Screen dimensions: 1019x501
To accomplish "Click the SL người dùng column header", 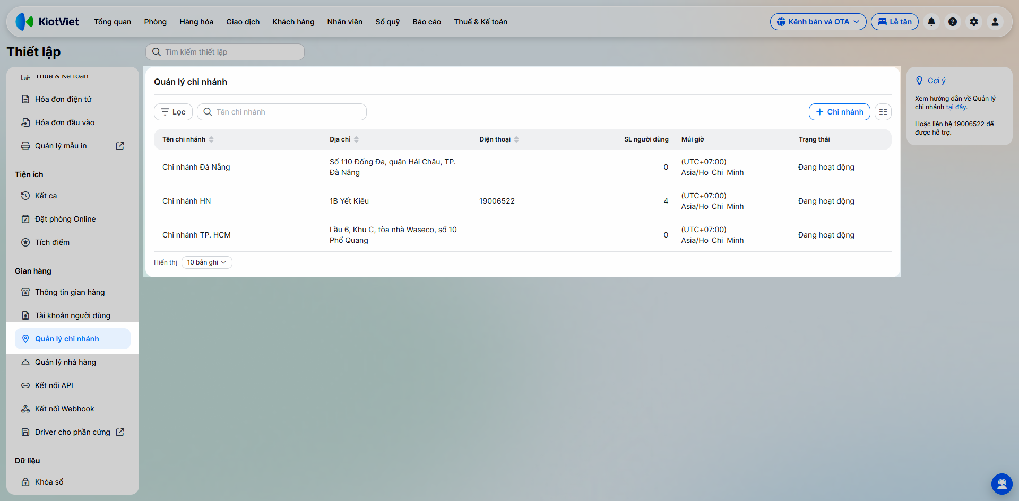I will click(x=646, y=139).
